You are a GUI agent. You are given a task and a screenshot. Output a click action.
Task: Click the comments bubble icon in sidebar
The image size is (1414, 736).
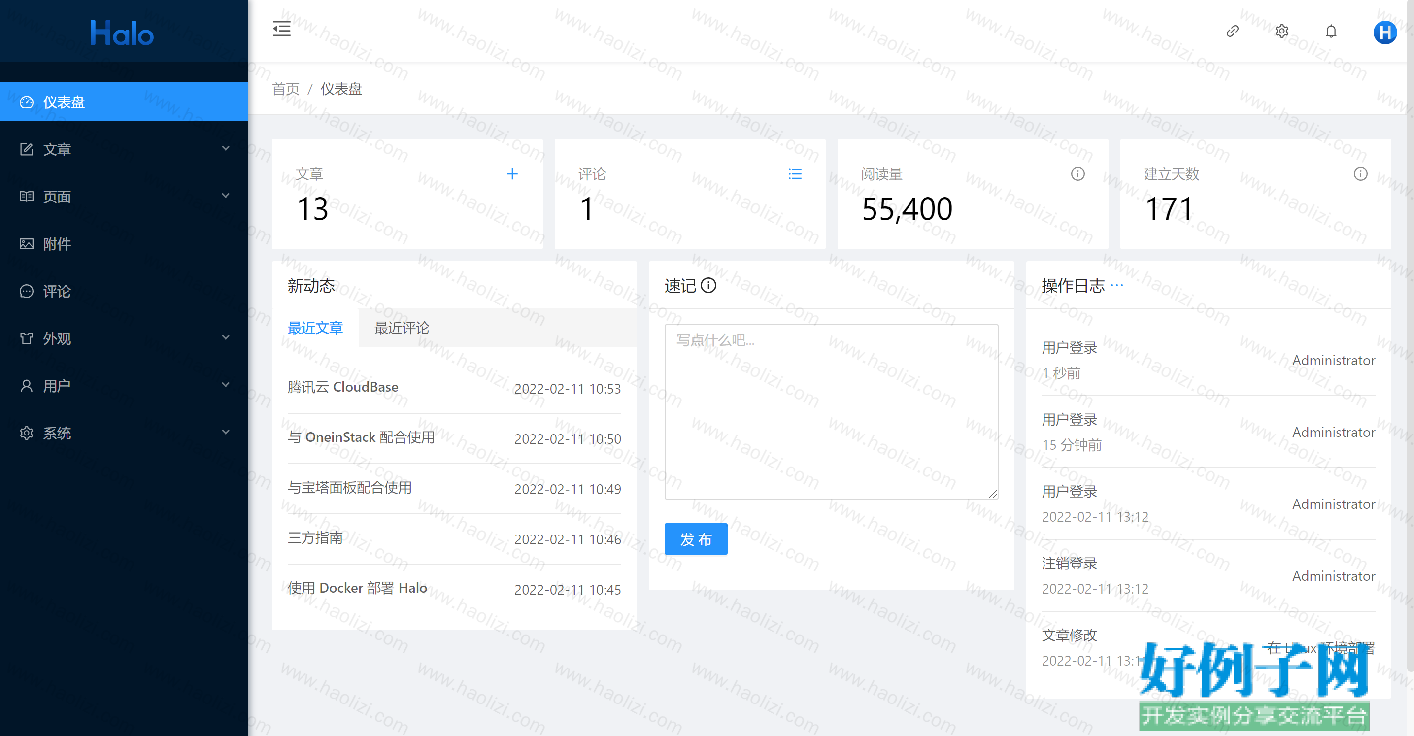pos(26,291)
